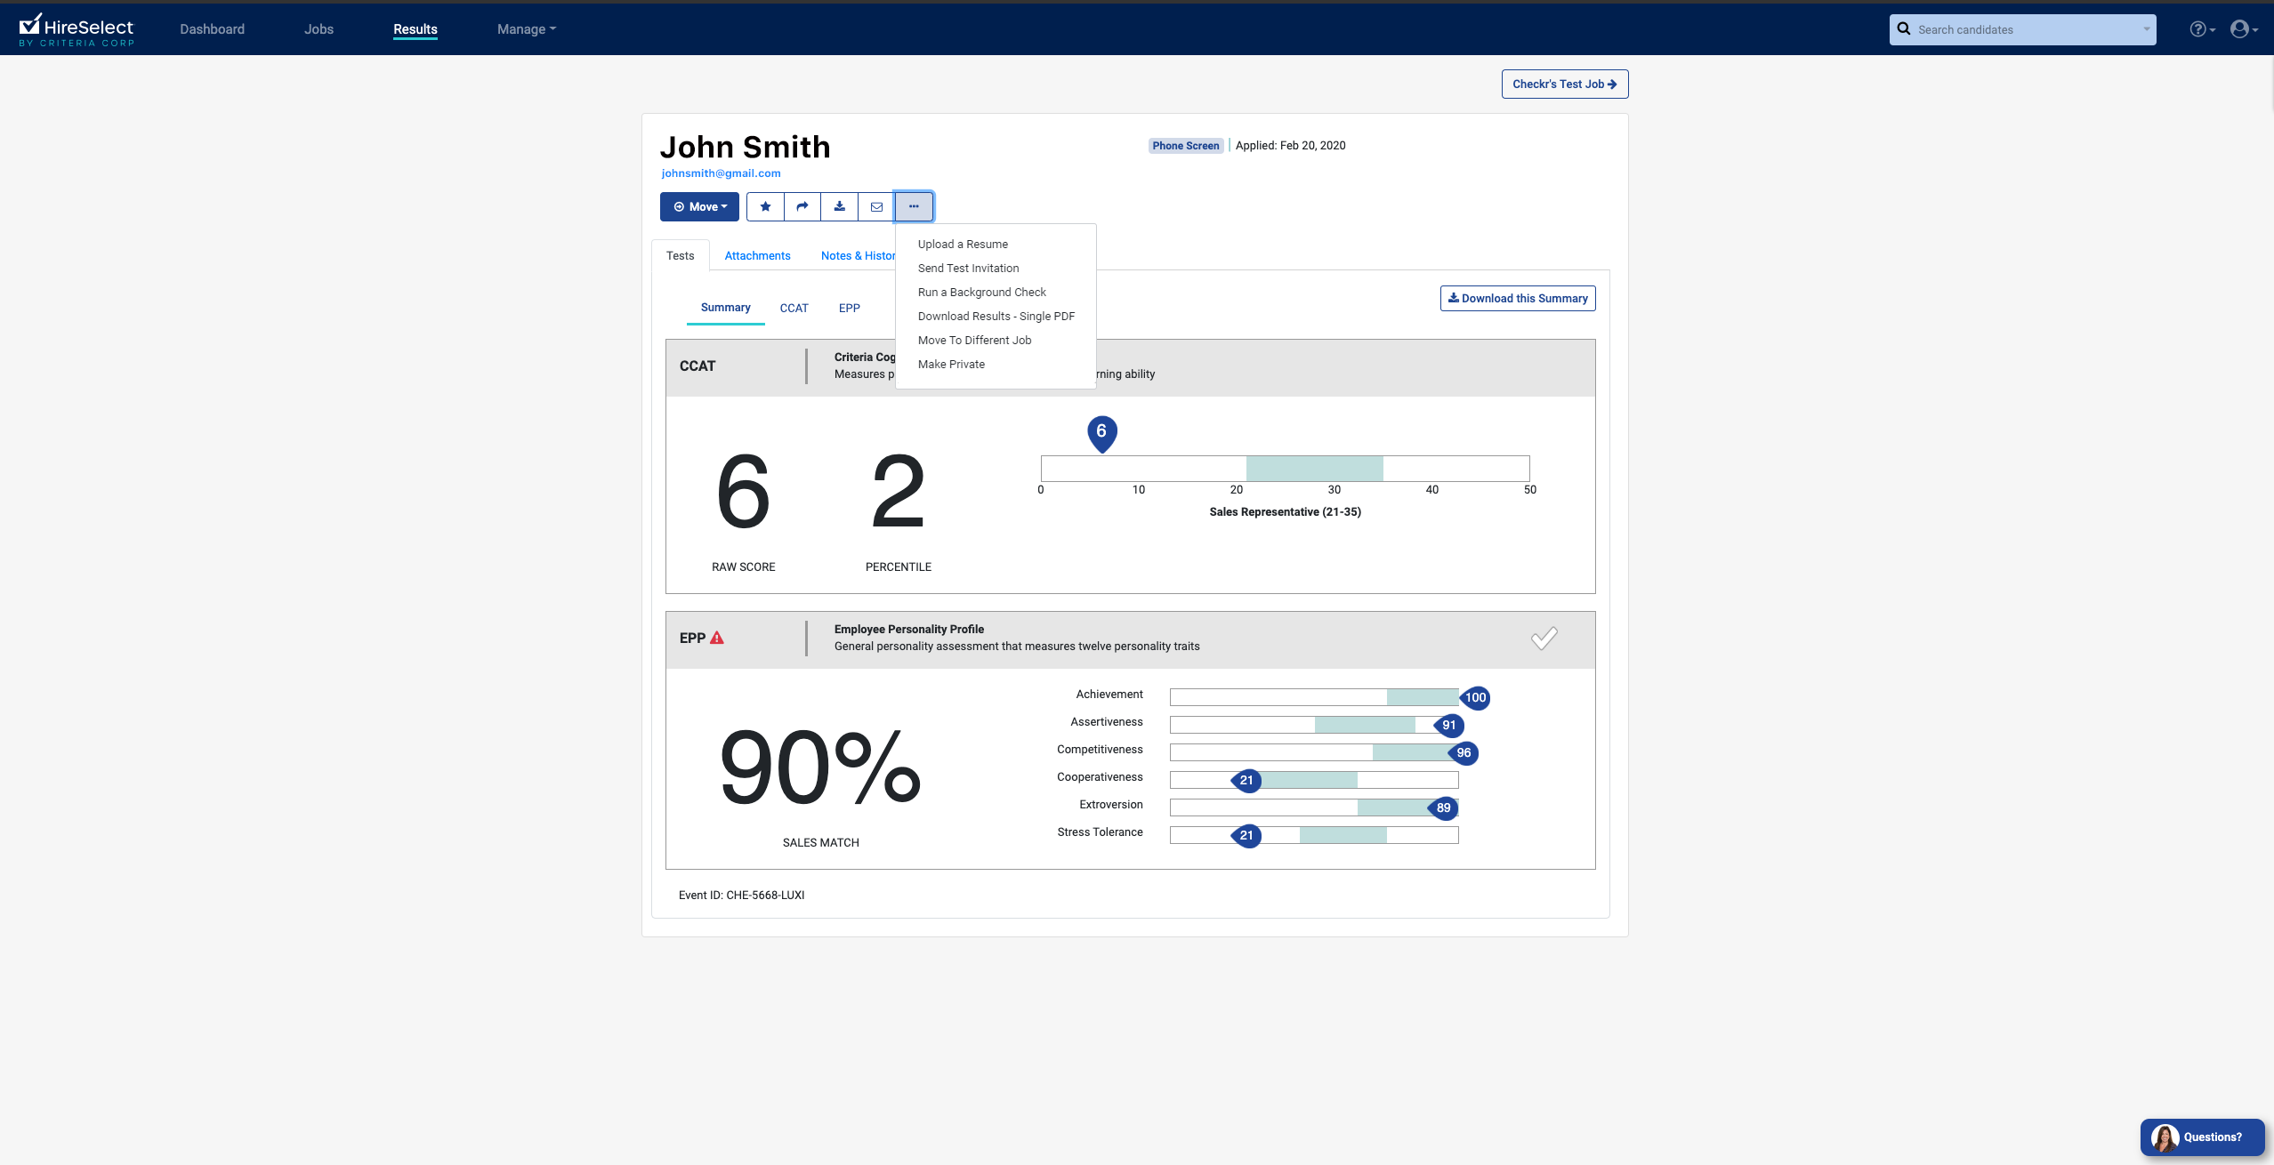Image resolution: width=2274 pixels, height=1165 pixels.
Task: Select the Summary sub-tab
Action: pyautogui.click(x=725, y=307)
